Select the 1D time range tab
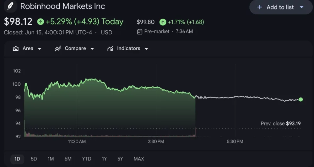Screen dimensions: 314x167 17,159
